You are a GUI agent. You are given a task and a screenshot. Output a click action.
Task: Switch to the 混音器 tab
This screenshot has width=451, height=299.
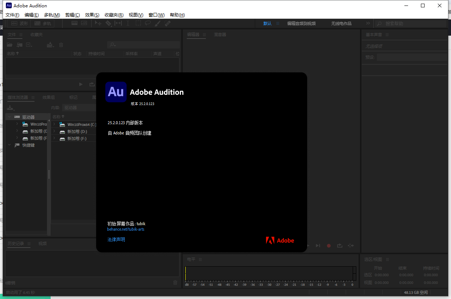click(220, 34)
